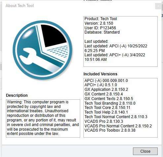Image resolution: width=163 pixels, height=157 pixels.
Task: Close dialog with title bar X button
Action: point(158,6)
